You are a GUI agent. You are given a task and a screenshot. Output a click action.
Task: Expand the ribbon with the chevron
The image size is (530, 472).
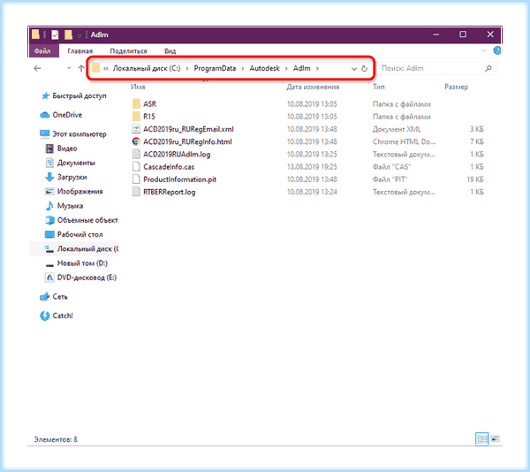coord(484,50)
